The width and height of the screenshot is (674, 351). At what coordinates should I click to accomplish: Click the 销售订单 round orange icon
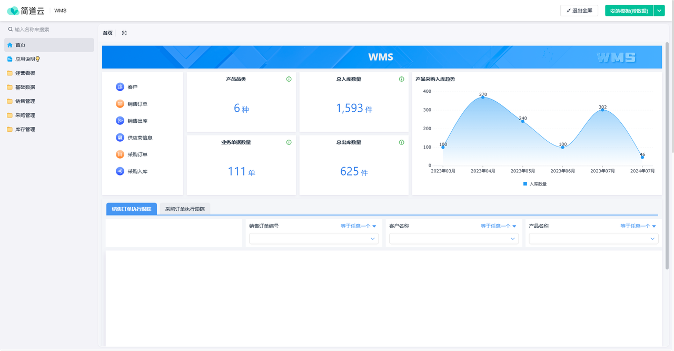click(120, 104)
